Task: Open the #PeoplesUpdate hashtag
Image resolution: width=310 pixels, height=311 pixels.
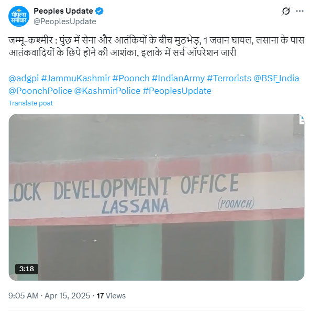Action: (x=177, y=91)
